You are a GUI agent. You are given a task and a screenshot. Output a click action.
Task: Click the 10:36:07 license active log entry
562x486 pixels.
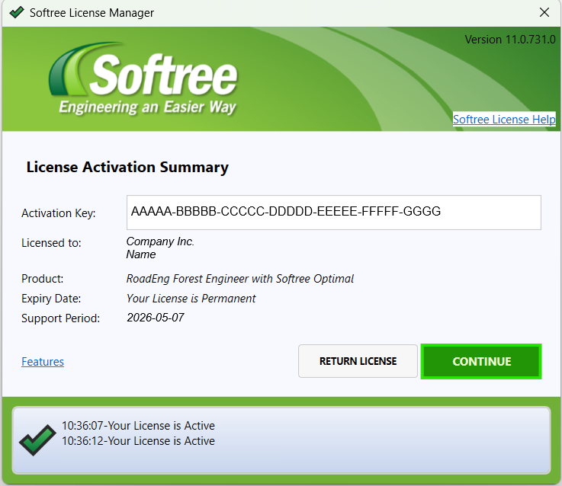click(138, 426)
